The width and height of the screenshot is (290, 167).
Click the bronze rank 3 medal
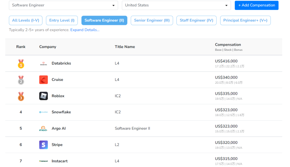point(21,96)
